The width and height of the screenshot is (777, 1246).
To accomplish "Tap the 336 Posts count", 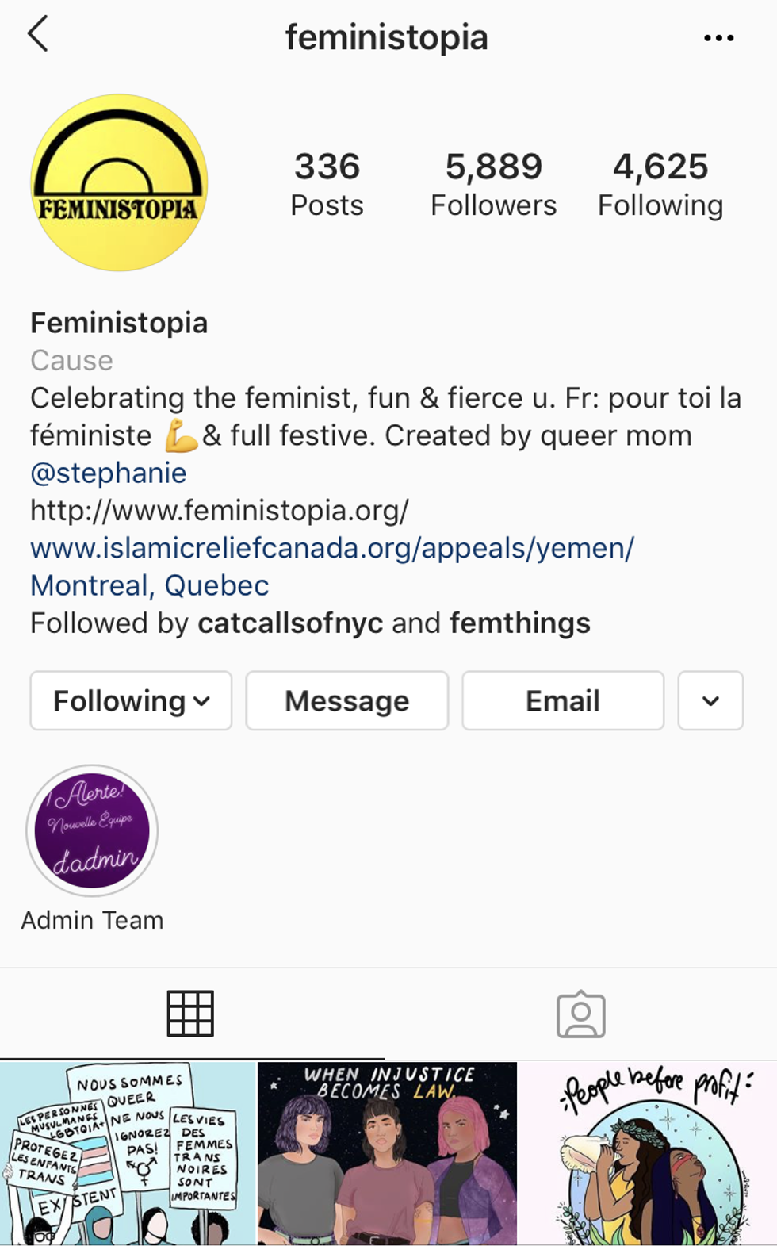I will point(327,184).
